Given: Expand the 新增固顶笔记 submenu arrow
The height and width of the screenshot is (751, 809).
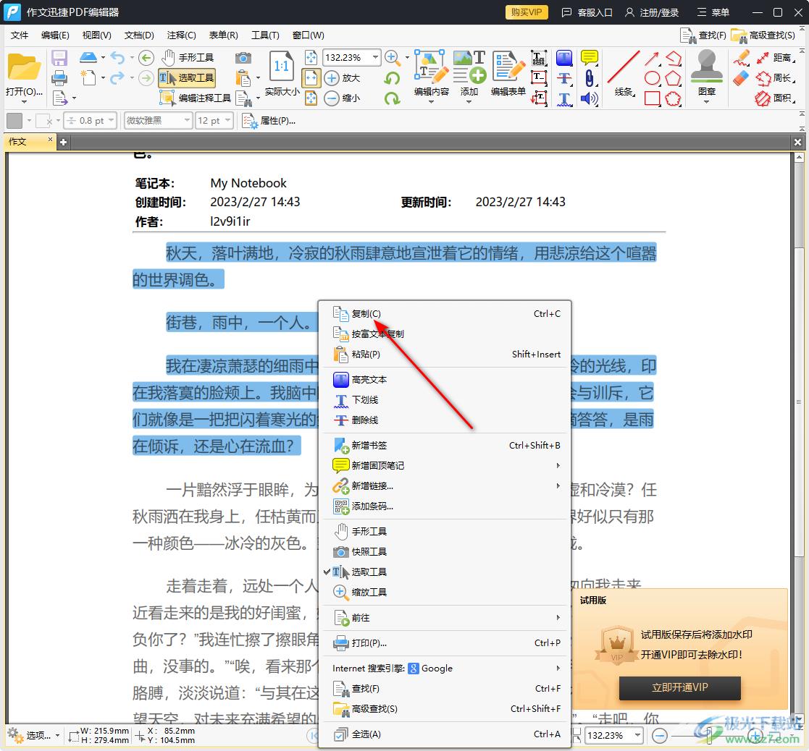Looking at the screenshot, I should pos(558,465).
